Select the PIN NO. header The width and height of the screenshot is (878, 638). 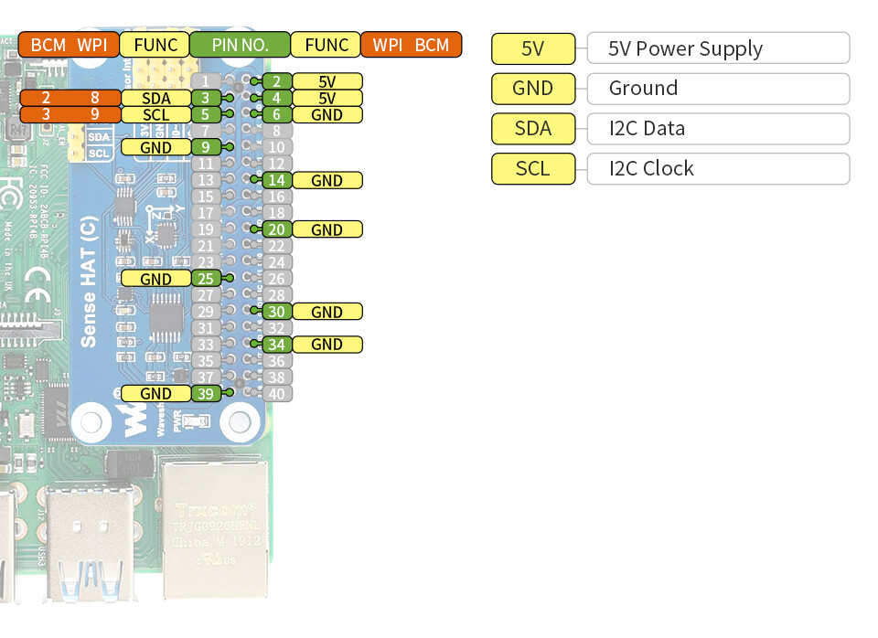pos(241,45)
